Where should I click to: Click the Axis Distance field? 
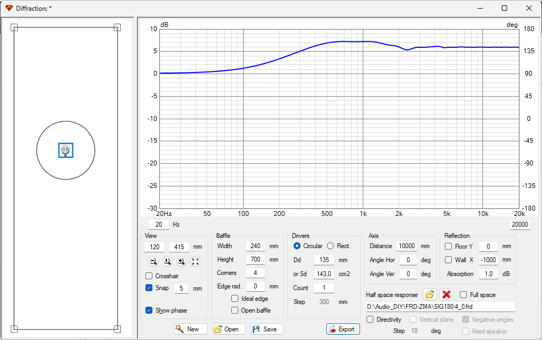407,246
